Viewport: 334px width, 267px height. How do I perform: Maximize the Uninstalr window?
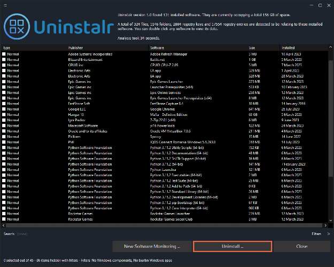(x=320, y=5)
